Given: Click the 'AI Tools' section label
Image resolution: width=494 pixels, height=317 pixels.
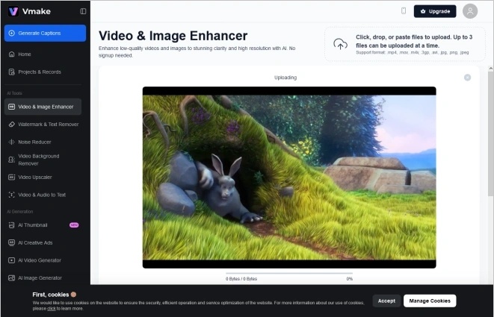Looking at the screenshot, I should 14,93.
